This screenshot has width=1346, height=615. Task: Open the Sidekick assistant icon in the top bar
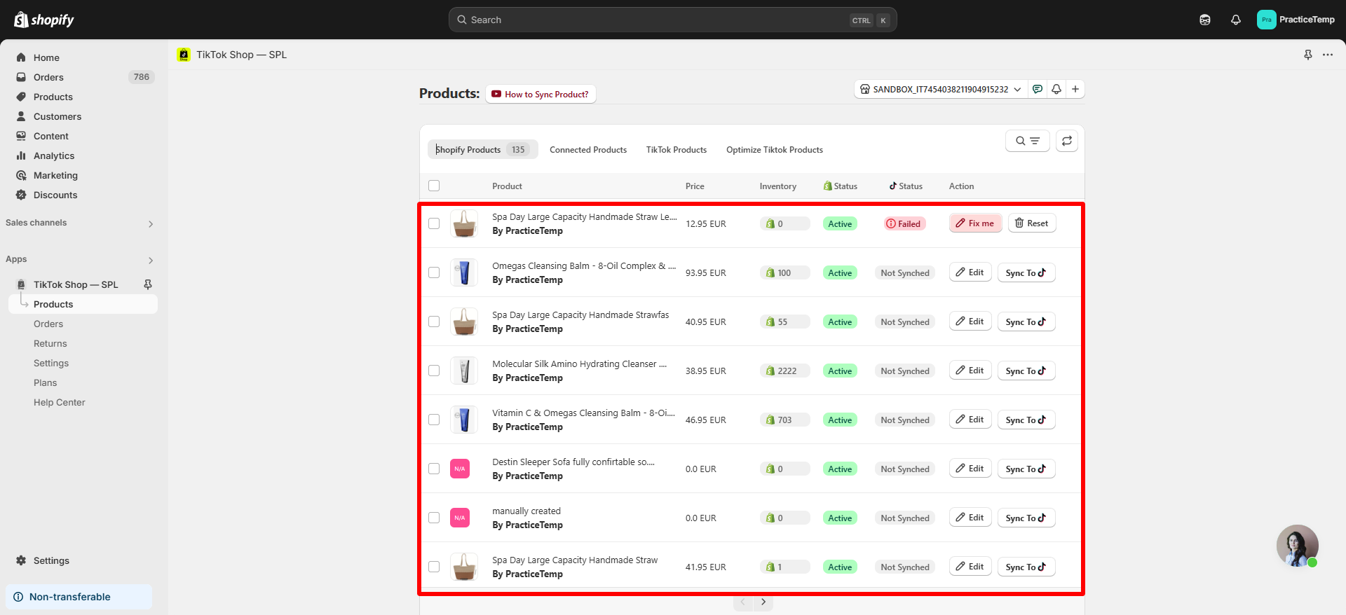coord(1205,20)
